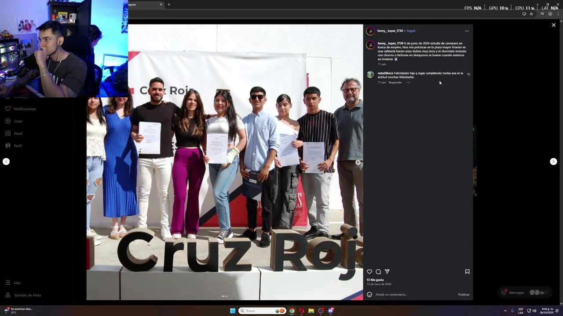This screenshot has width=563, height=316.
Task: Switch ESP LAA input language indicator
Action: [521, 311]
